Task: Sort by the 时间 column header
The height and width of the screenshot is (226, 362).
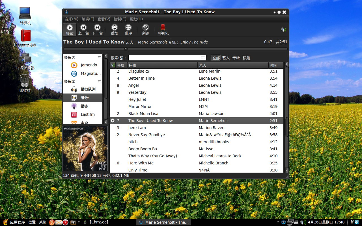Action: [x=276, y=66]
